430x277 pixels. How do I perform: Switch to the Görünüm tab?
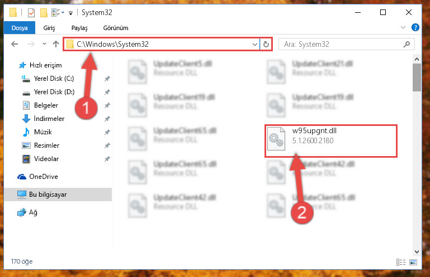pos(116,28)
